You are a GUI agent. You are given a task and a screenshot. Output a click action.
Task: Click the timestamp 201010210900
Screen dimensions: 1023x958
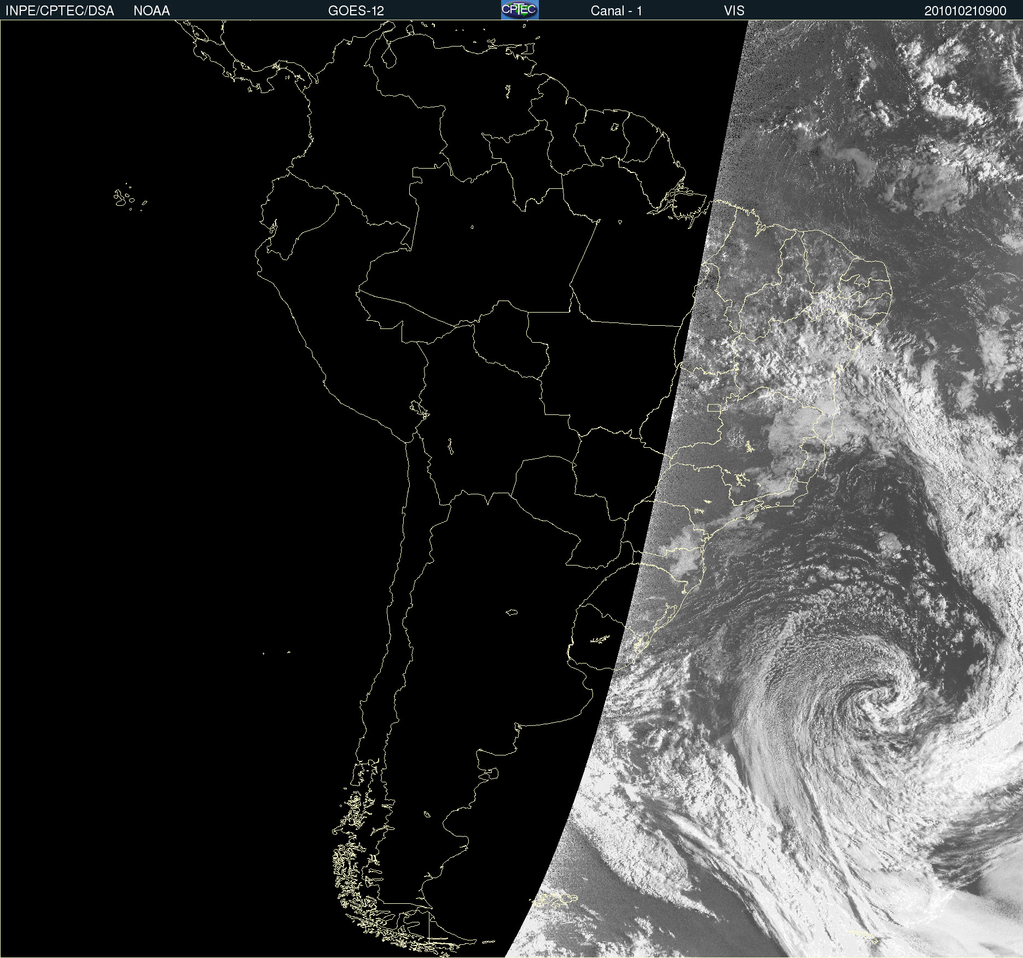pyautogui.click(x=965, y=10)
